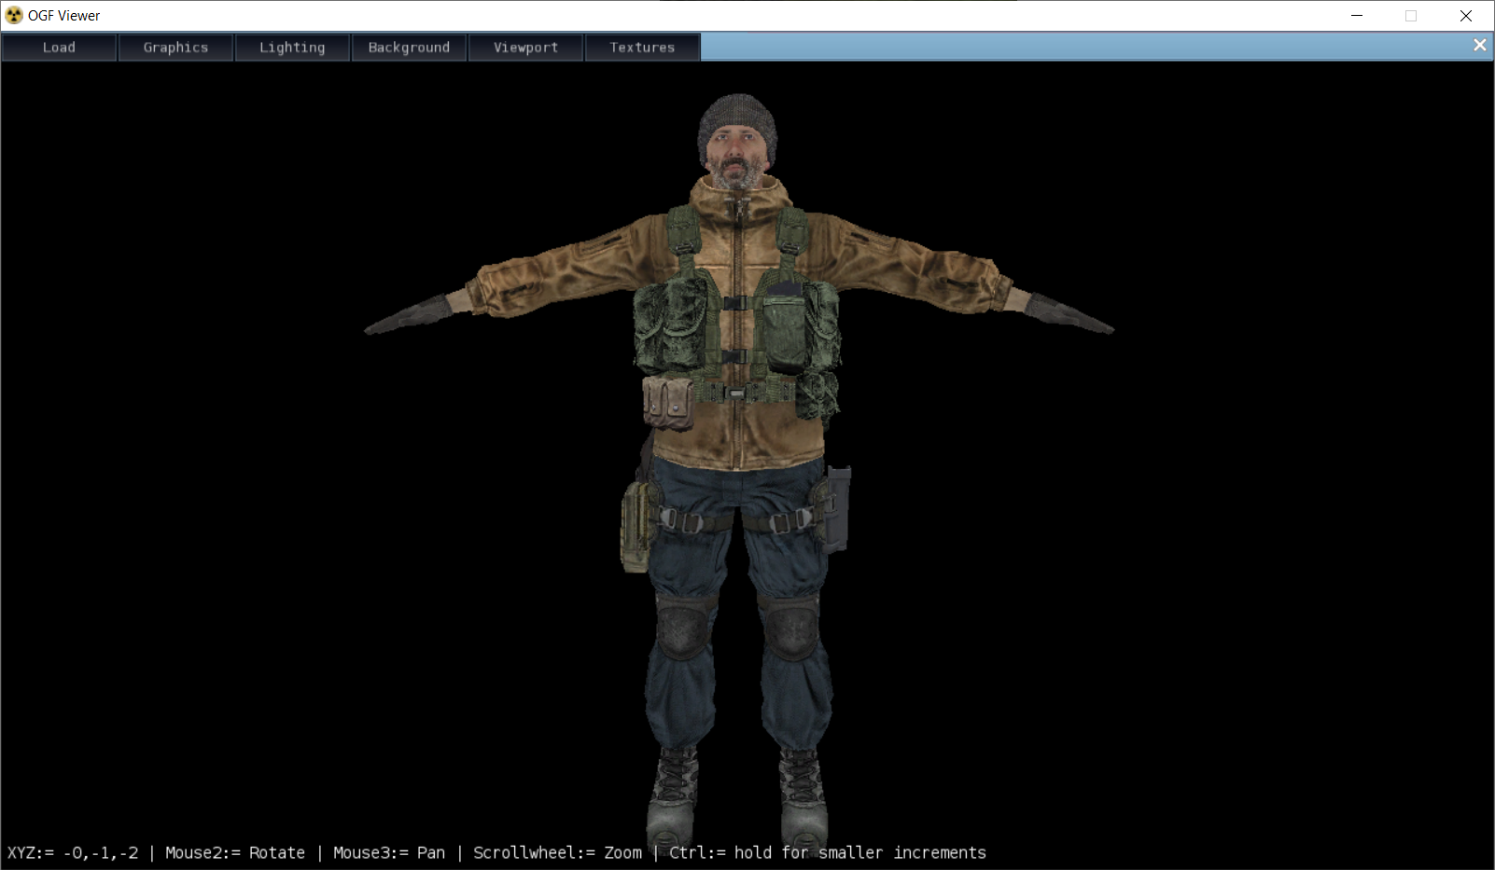Open the Load menu
The image size is (1495, 870).
point(59,48)
